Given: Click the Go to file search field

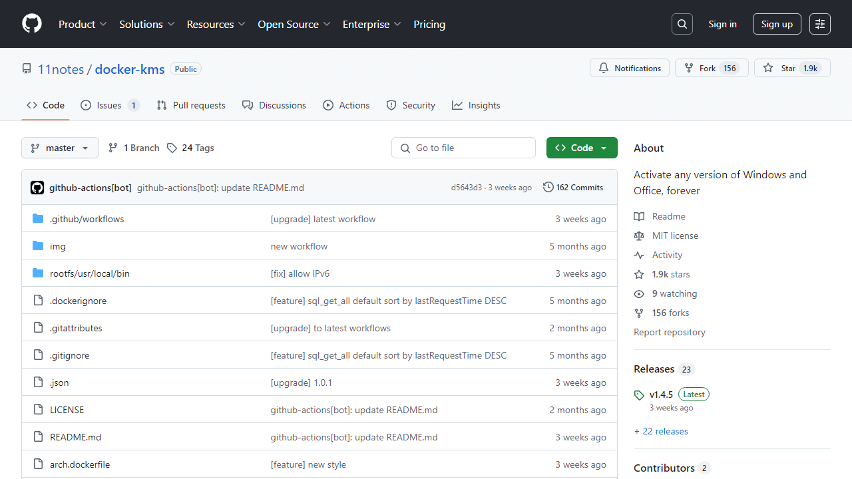Looking at the screenshot, I should [463, 148].
